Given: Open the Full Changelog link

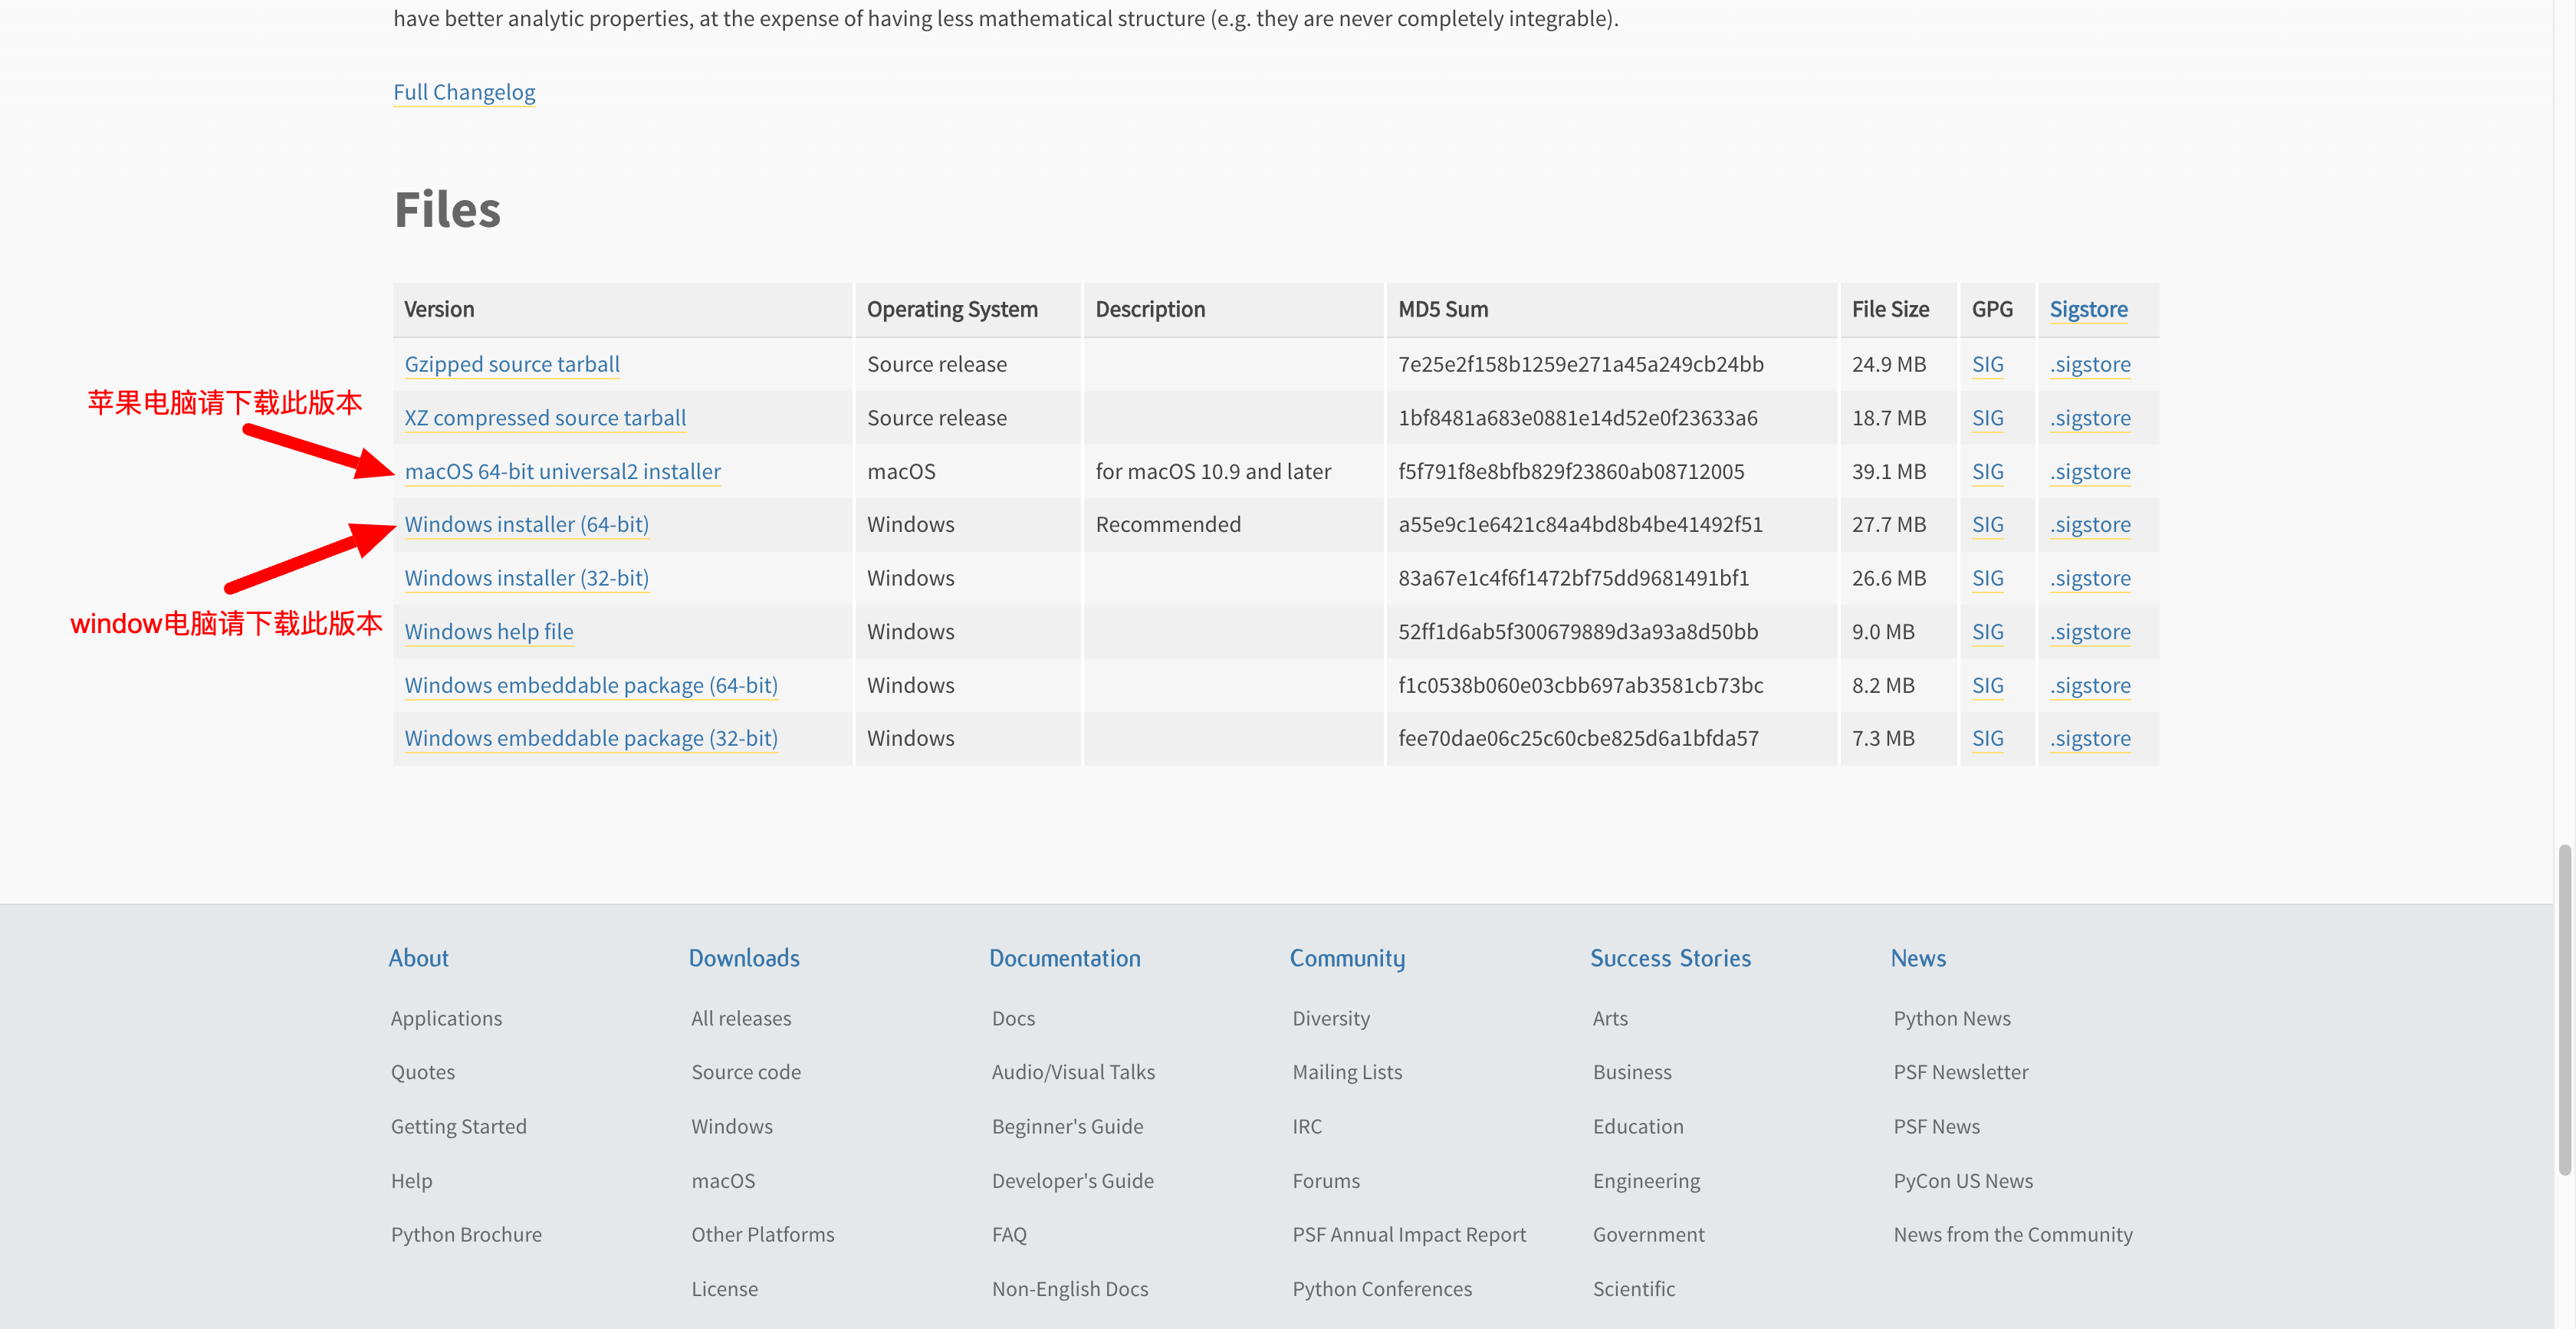Looking at the screenshot, I should click(464, 92).
